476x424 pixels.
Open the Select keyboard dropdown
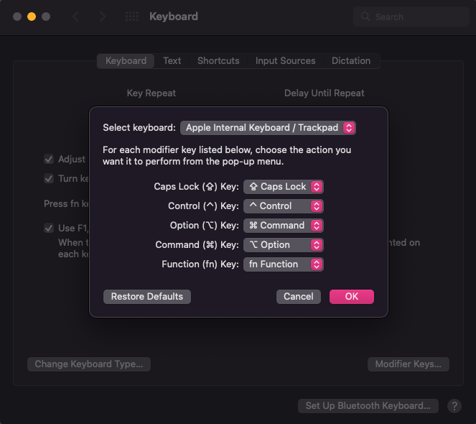(x=268, y=128)
